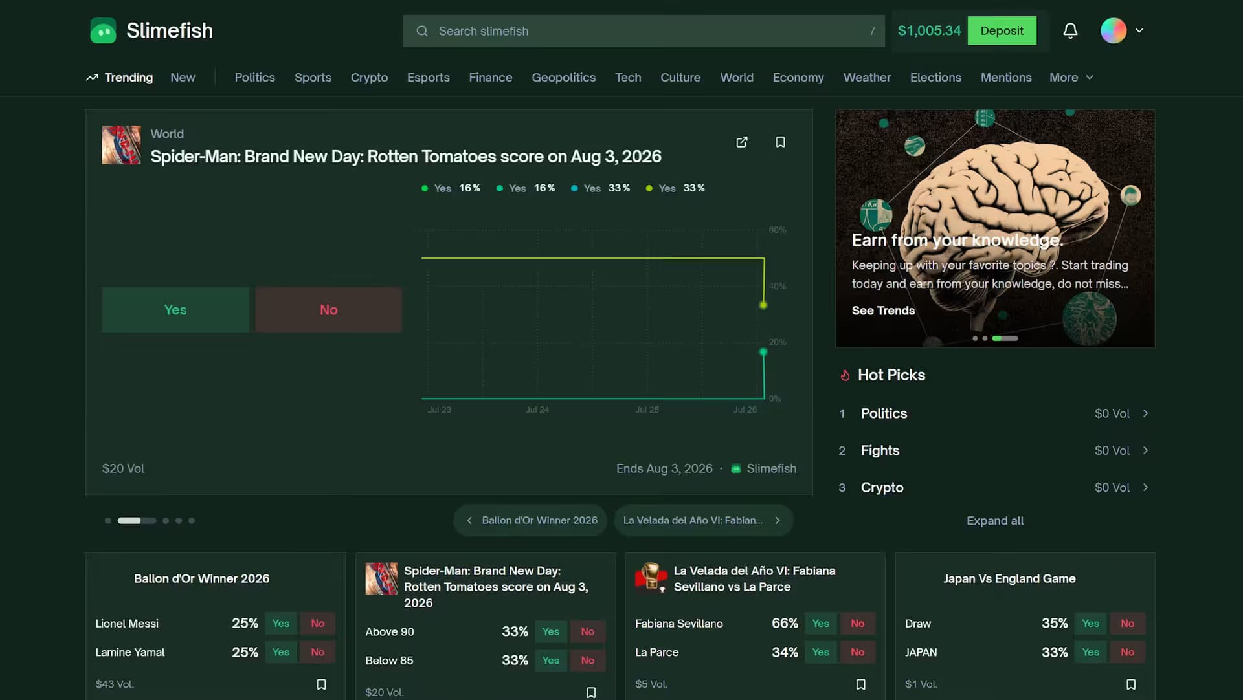The width and height of the screenshot is (1243, 700).
Task: Open the Weather category
Action: click(x=867, y=77)
